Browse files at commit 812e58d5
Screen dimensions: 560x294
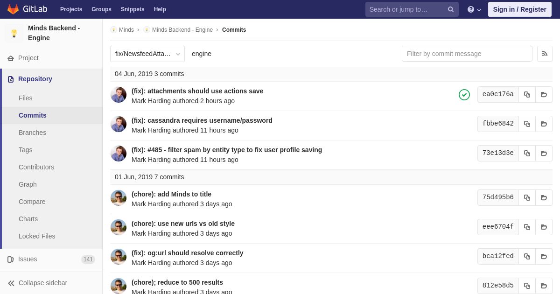[x=544, y=286]
